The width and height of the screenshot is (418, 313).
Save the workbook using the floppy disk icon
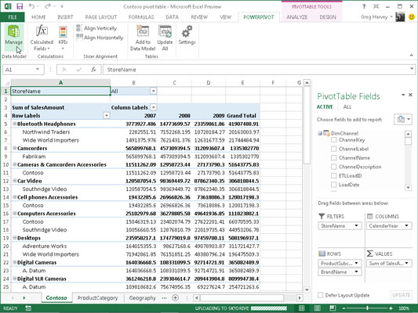(20, 6)
